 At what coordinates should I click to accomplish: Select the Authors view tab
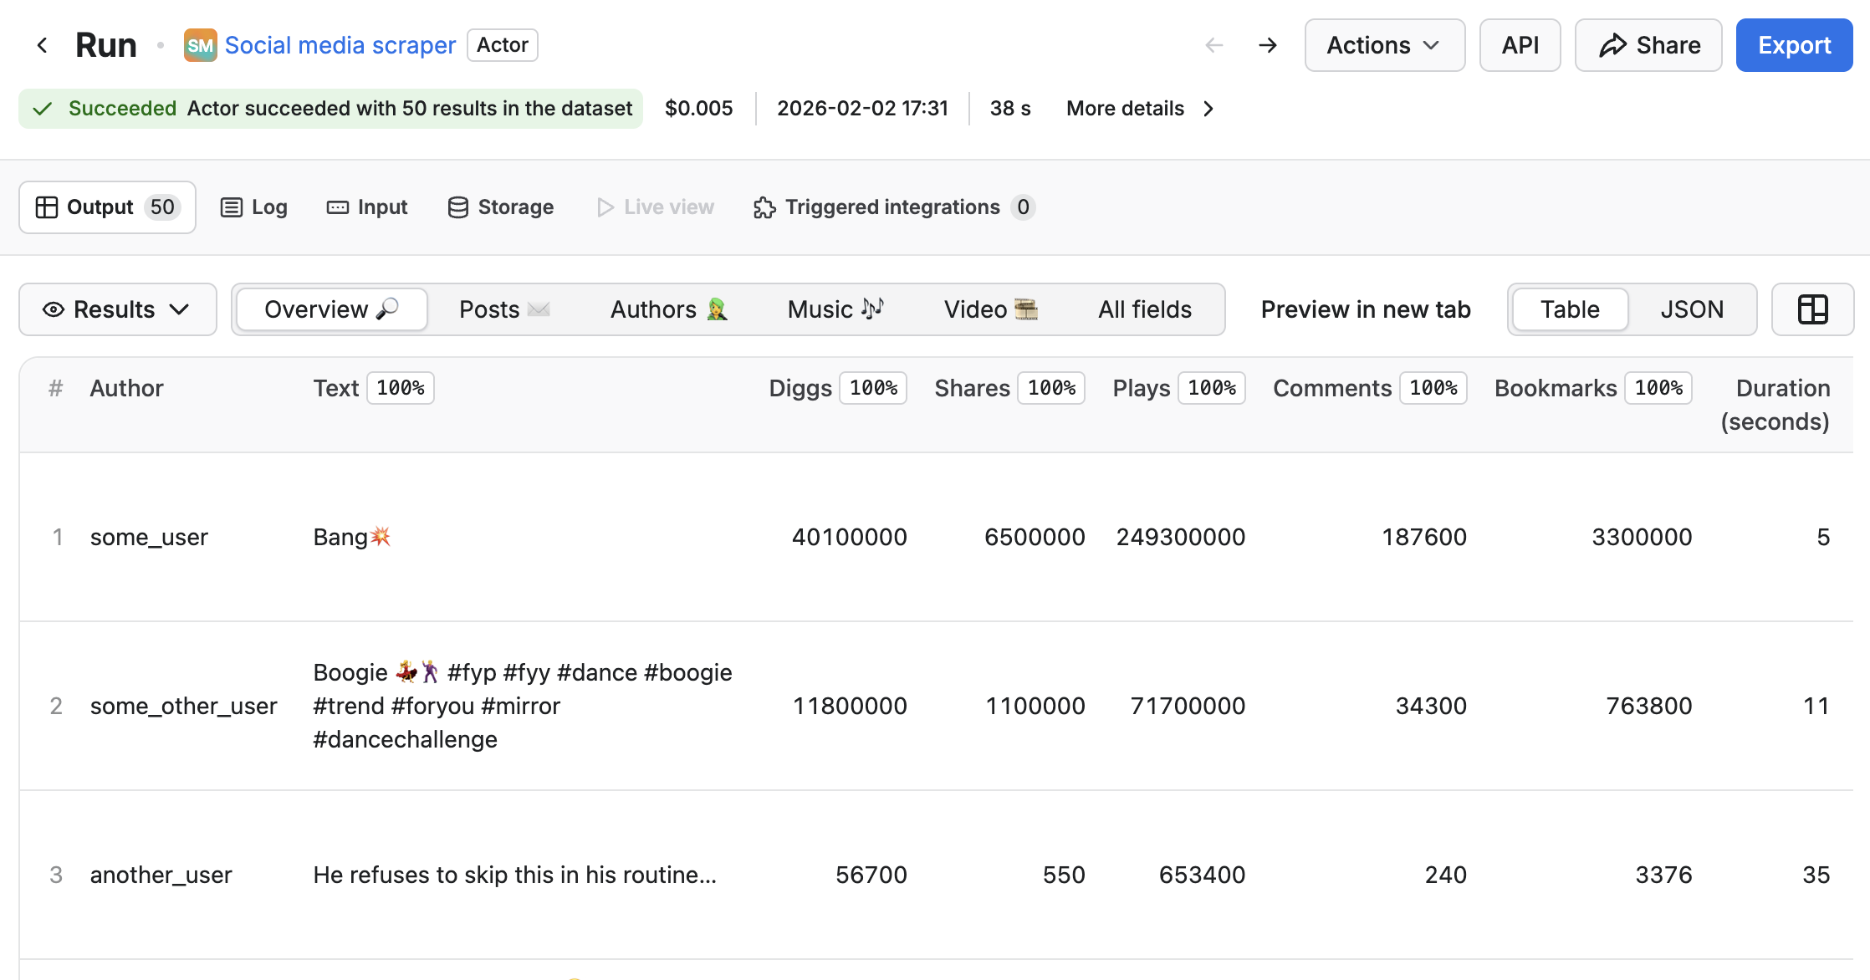(668, 309)
